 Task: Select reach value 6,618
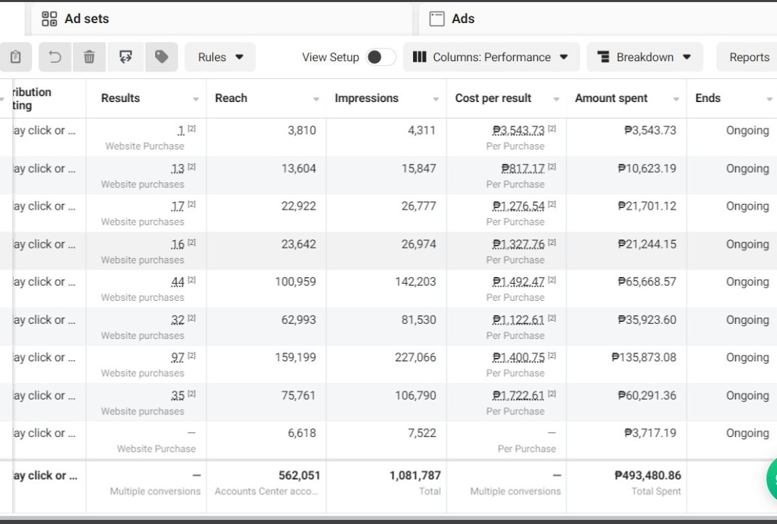tap(302, 433)
